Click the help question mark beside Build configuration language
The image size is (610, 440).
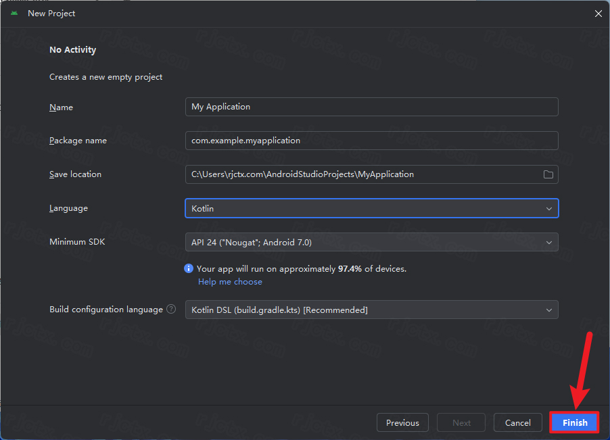coord(171,309)
